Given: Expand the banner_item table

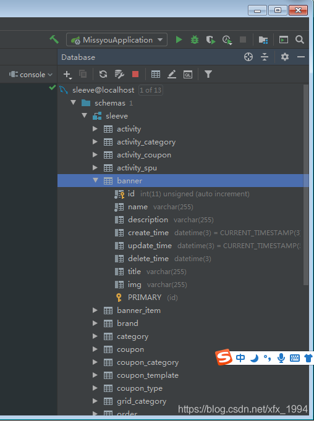Looking at the screenshot, I should (95, 310).
